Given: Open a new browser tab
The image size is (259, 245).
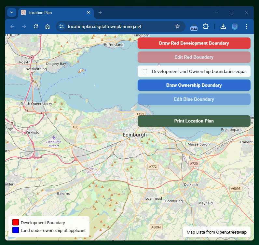Looking at the screenshot, I should (100, 12).
